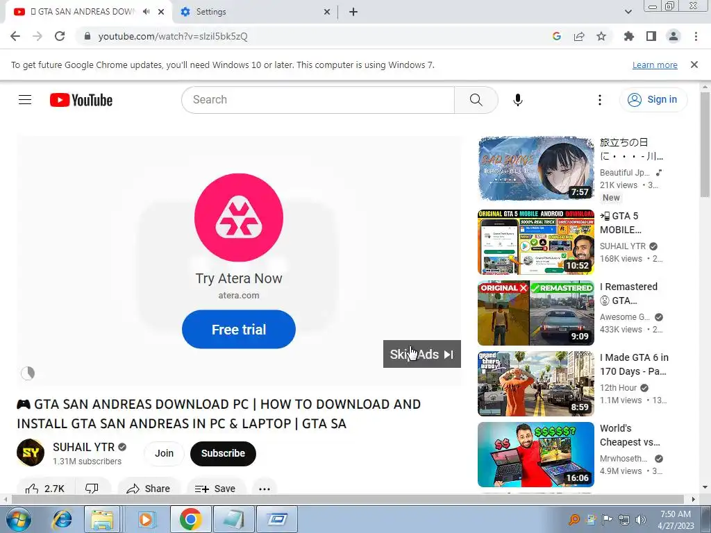Reload the YouTube page
The width and height of the screenshot is (711, 533).
coord(60,36)
